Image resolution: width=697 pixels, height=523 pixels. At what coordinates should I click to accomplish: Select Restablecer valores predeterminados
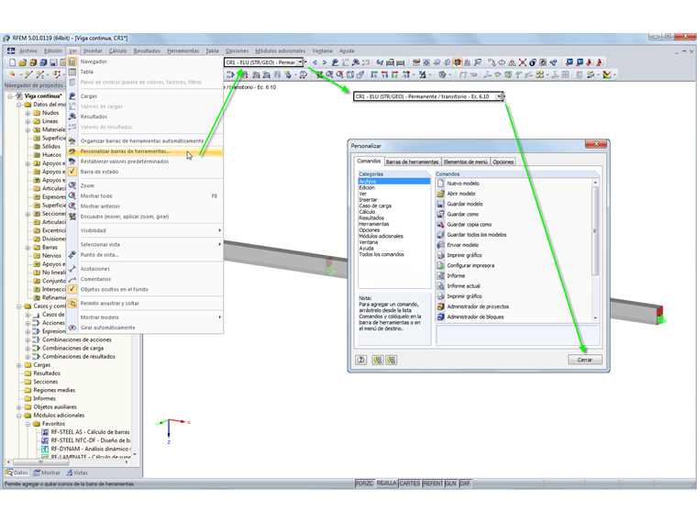[x=145, y=161]
